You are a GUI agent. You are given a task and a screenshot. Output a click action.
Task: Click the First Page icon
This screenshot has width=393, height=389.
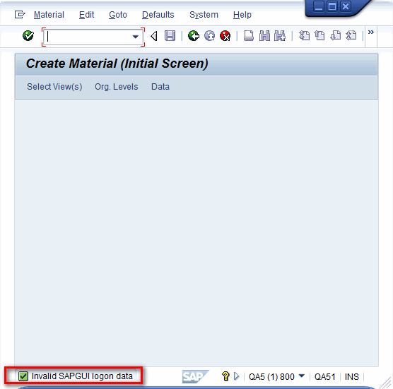[304, 35]
